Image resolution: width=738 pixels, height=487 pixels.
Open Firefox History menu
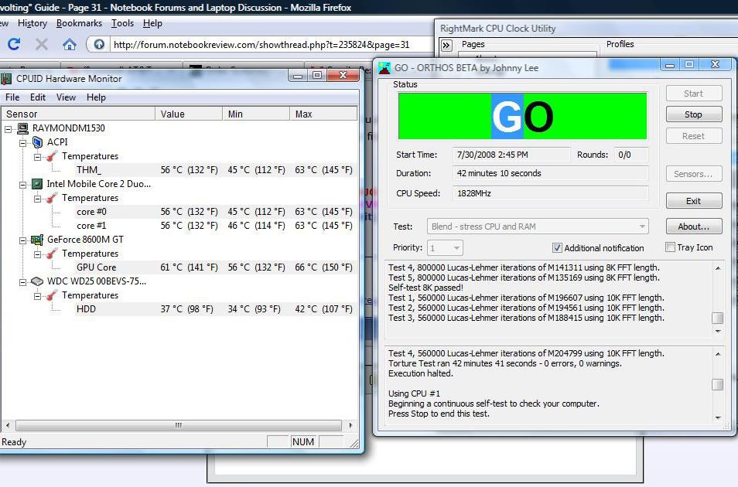[x=32, y=23]
